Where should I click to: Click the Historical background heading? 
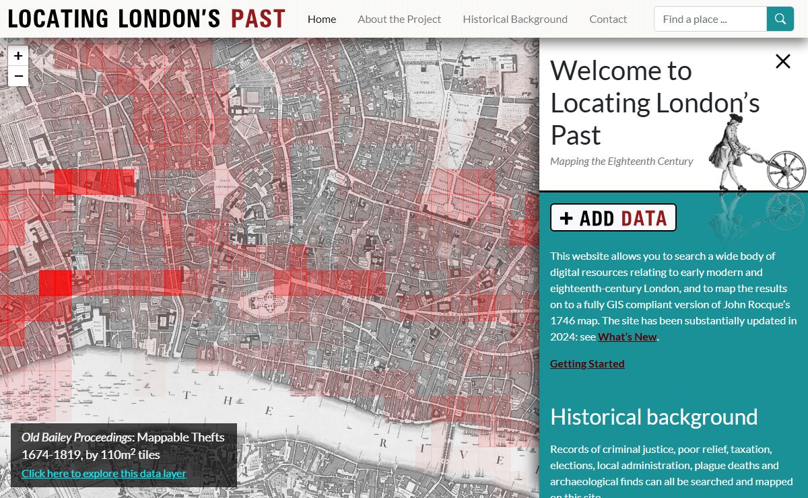pyautogui.click(x=654, y=417)
